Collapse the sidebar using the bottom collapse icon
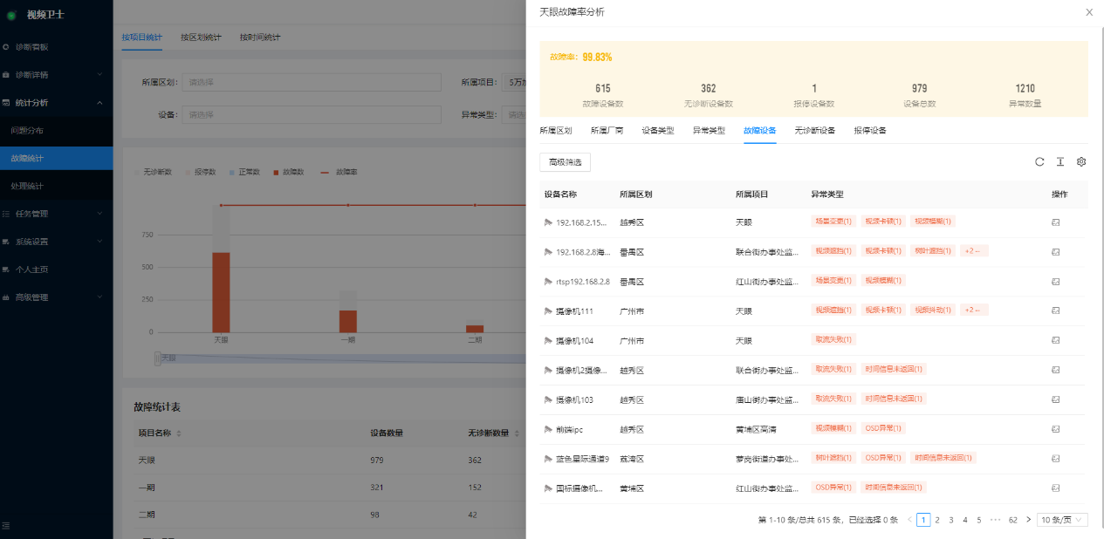Image resolution: width=1104 pixels, height=539 pixels. 7,527
